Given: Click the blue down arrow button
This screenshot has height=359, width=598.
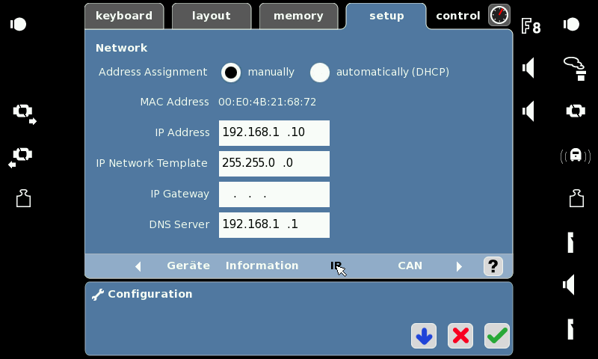Looking at the screenshot, I should click(x=424, y=336).
